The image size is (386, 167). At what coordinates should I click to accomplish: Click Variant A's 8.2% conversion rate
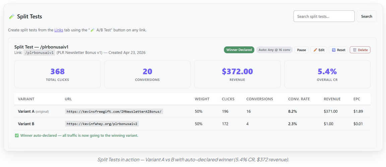point(293,111)
